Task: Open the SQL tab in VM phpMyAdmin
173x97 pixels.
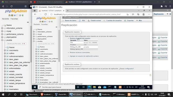Action: 82,20
